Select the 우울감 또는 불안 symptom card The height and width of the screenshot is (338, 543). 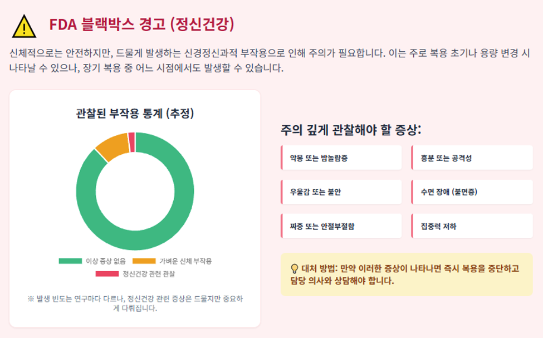tap(341, 192)
